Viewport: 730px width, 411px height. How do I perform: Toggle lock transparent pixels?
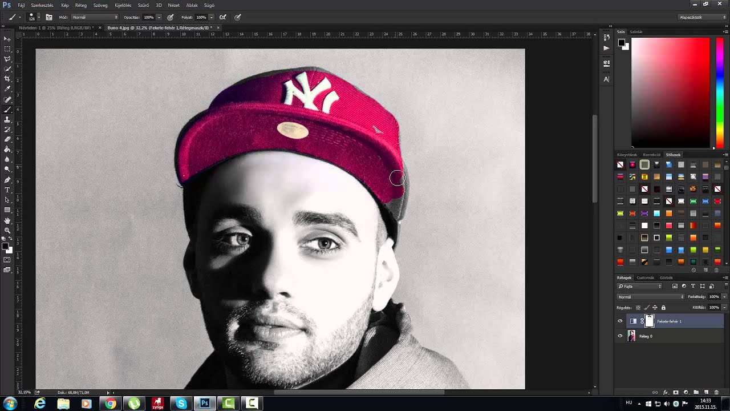638,308
